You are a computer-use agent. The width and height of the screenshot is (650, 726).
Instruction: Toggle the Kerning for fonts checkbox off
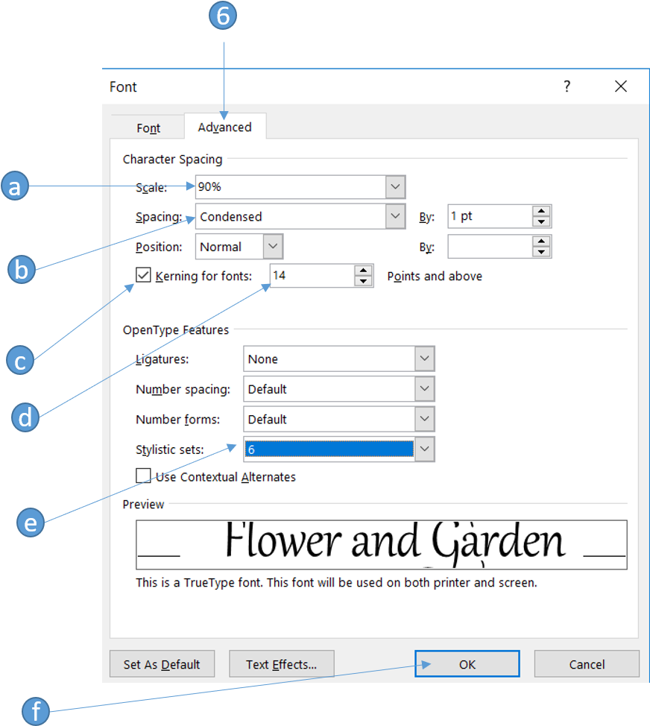pyautogui.click(x=142, y=276)
